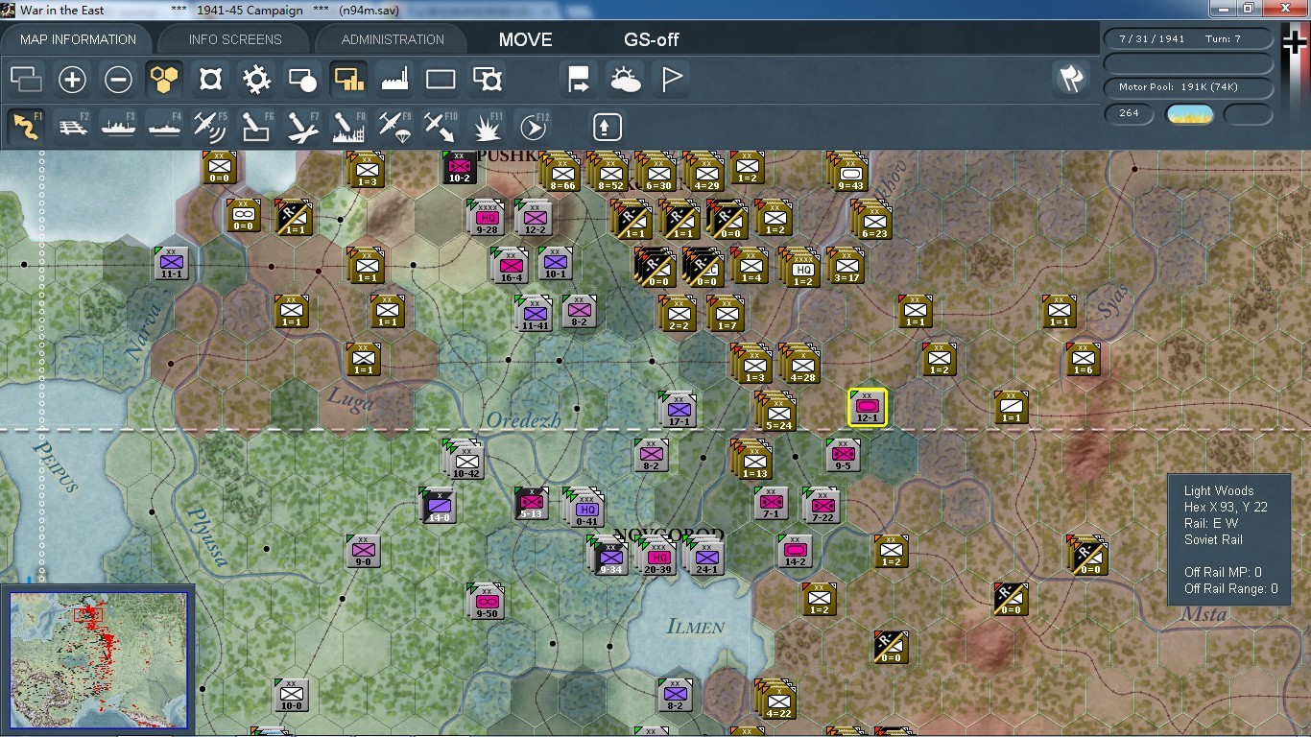The image size is (1311, 737).
Task: Click the minimap overview thumbnail
Action: coord(99,659)
